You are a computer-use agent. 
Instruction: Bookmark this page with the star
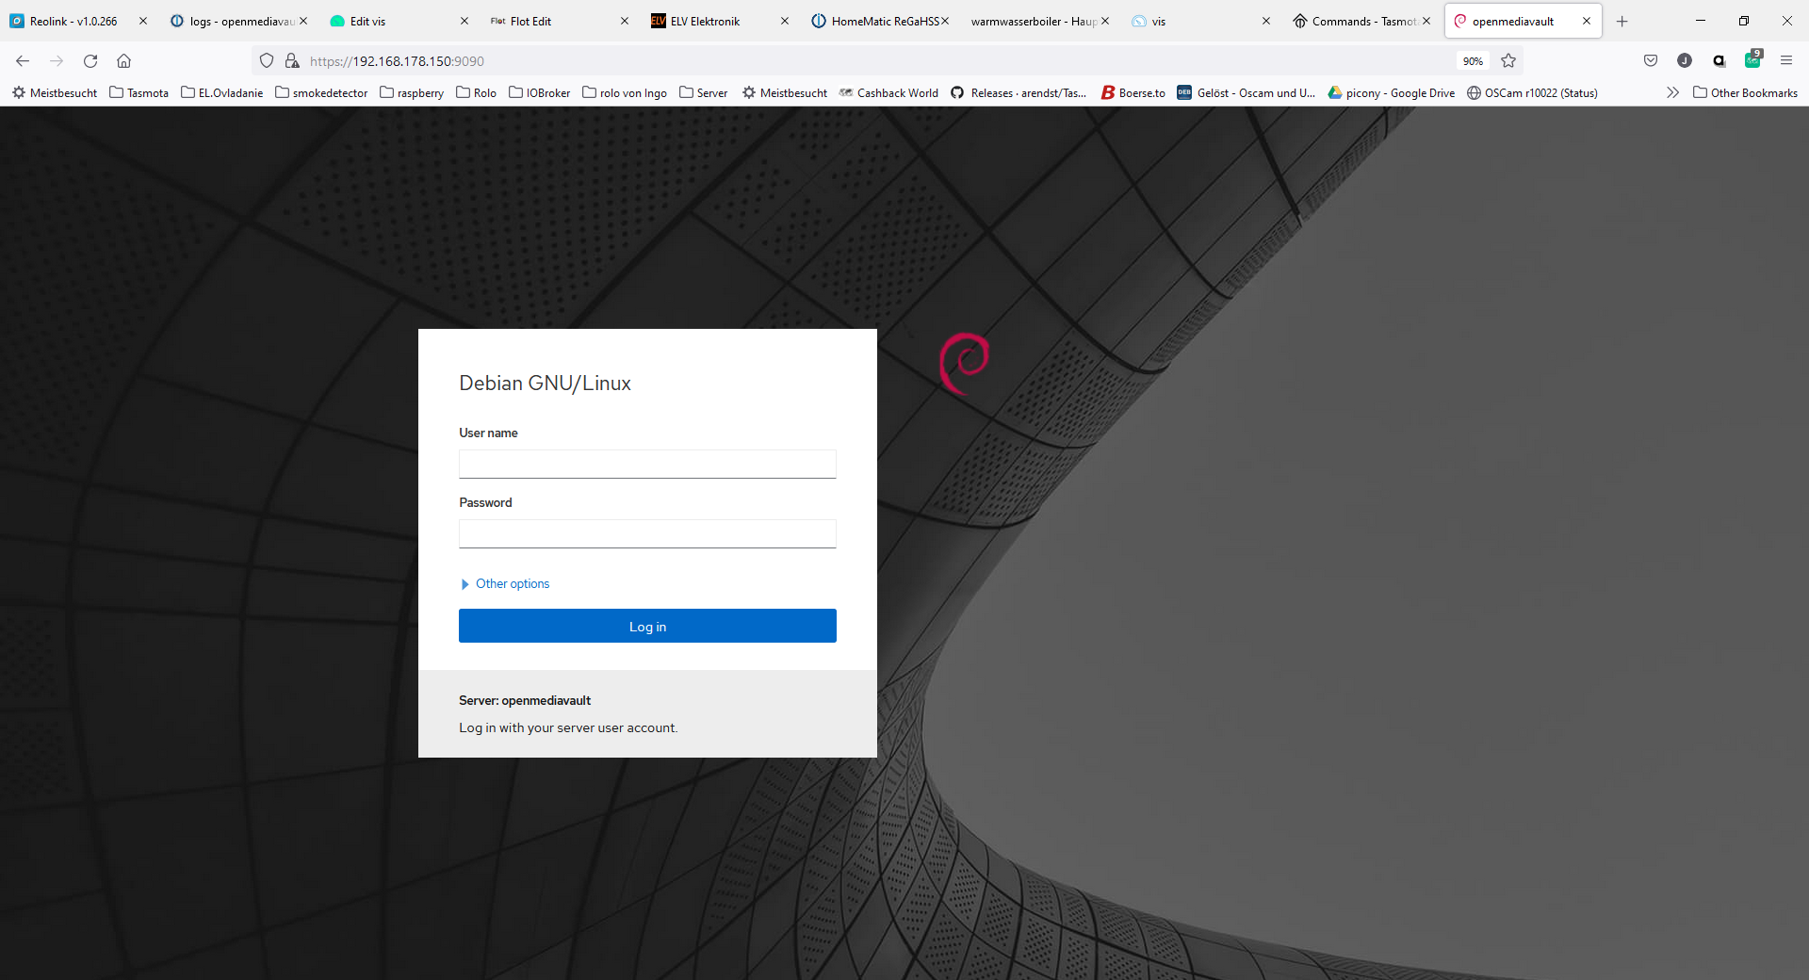point(1508,61)
